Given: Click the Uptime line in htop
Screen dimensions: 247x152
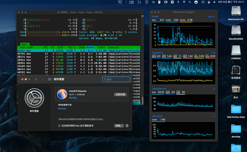Looking at the screenshot, I should [x=98, y=38].
